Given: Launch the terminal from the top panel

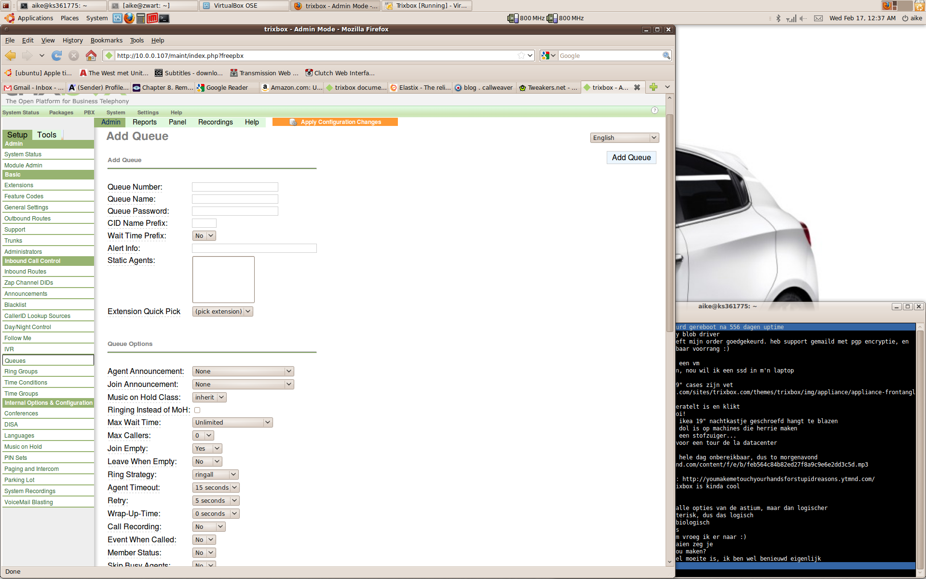Looking at the screenshot, I should pyautogui.click(x=164, y=18).
